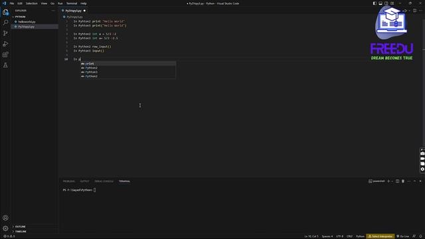This screenshot has height=239, width=425.
Task: Click Ln 10, Col position indicator
Action: coord(311,236)
